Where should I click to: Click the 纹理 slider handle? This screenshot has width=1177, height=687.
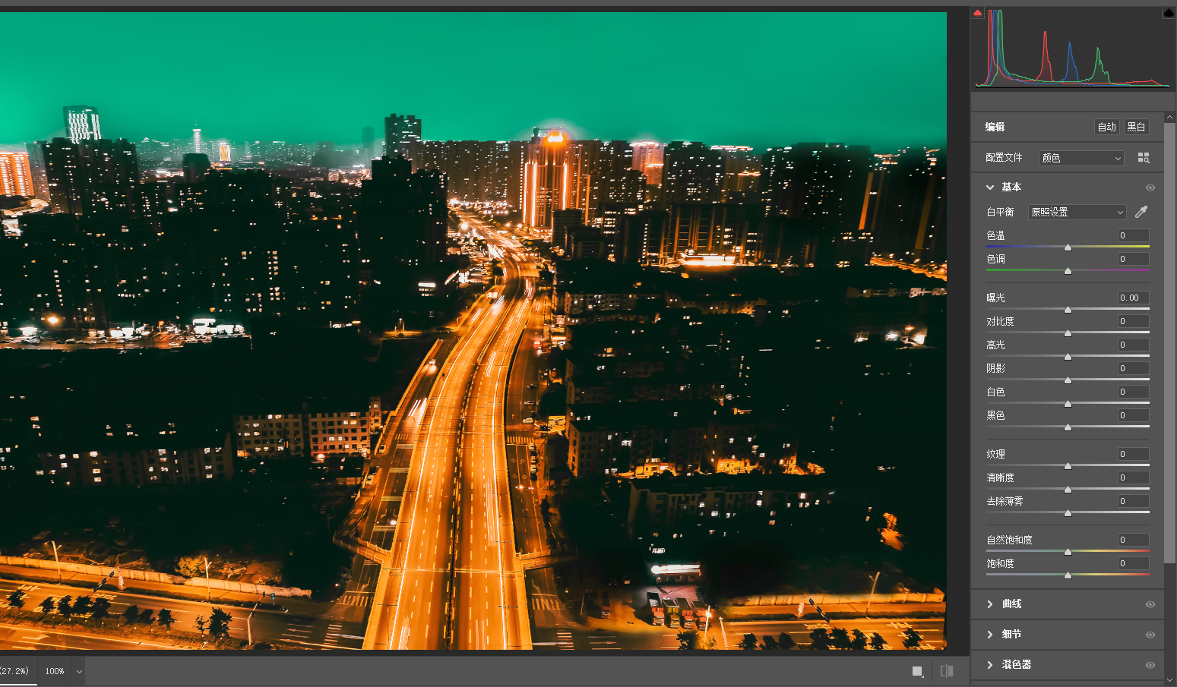pos(1068,466)
